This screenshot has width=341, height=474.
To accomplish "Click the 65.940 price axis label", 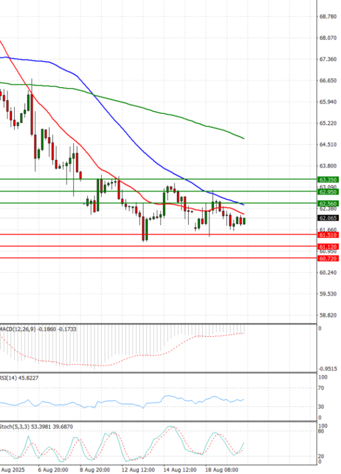I will tap(328, 102).
